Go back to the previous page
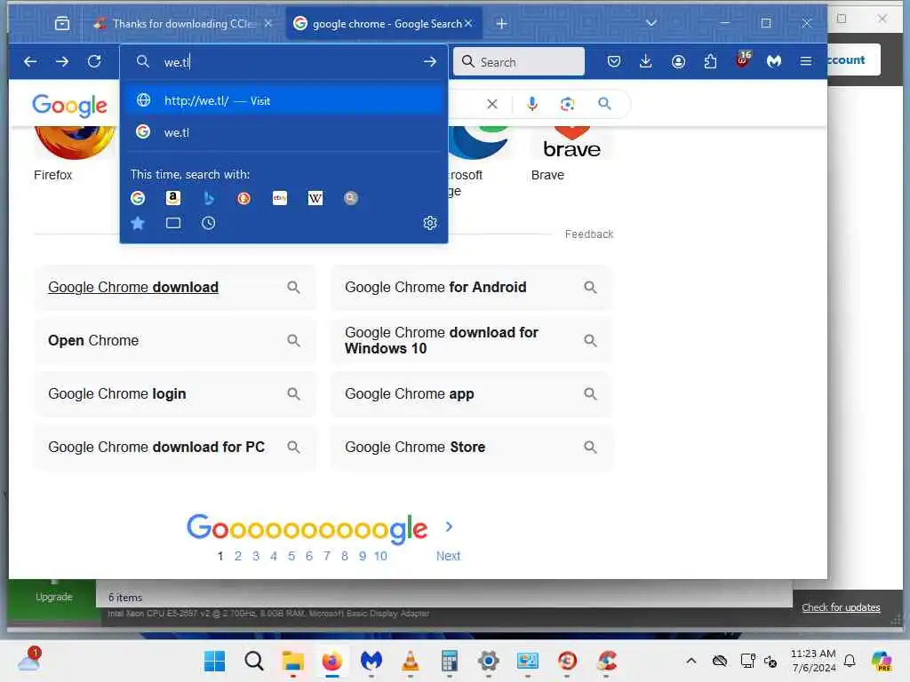910x682 pixels. 30,61
